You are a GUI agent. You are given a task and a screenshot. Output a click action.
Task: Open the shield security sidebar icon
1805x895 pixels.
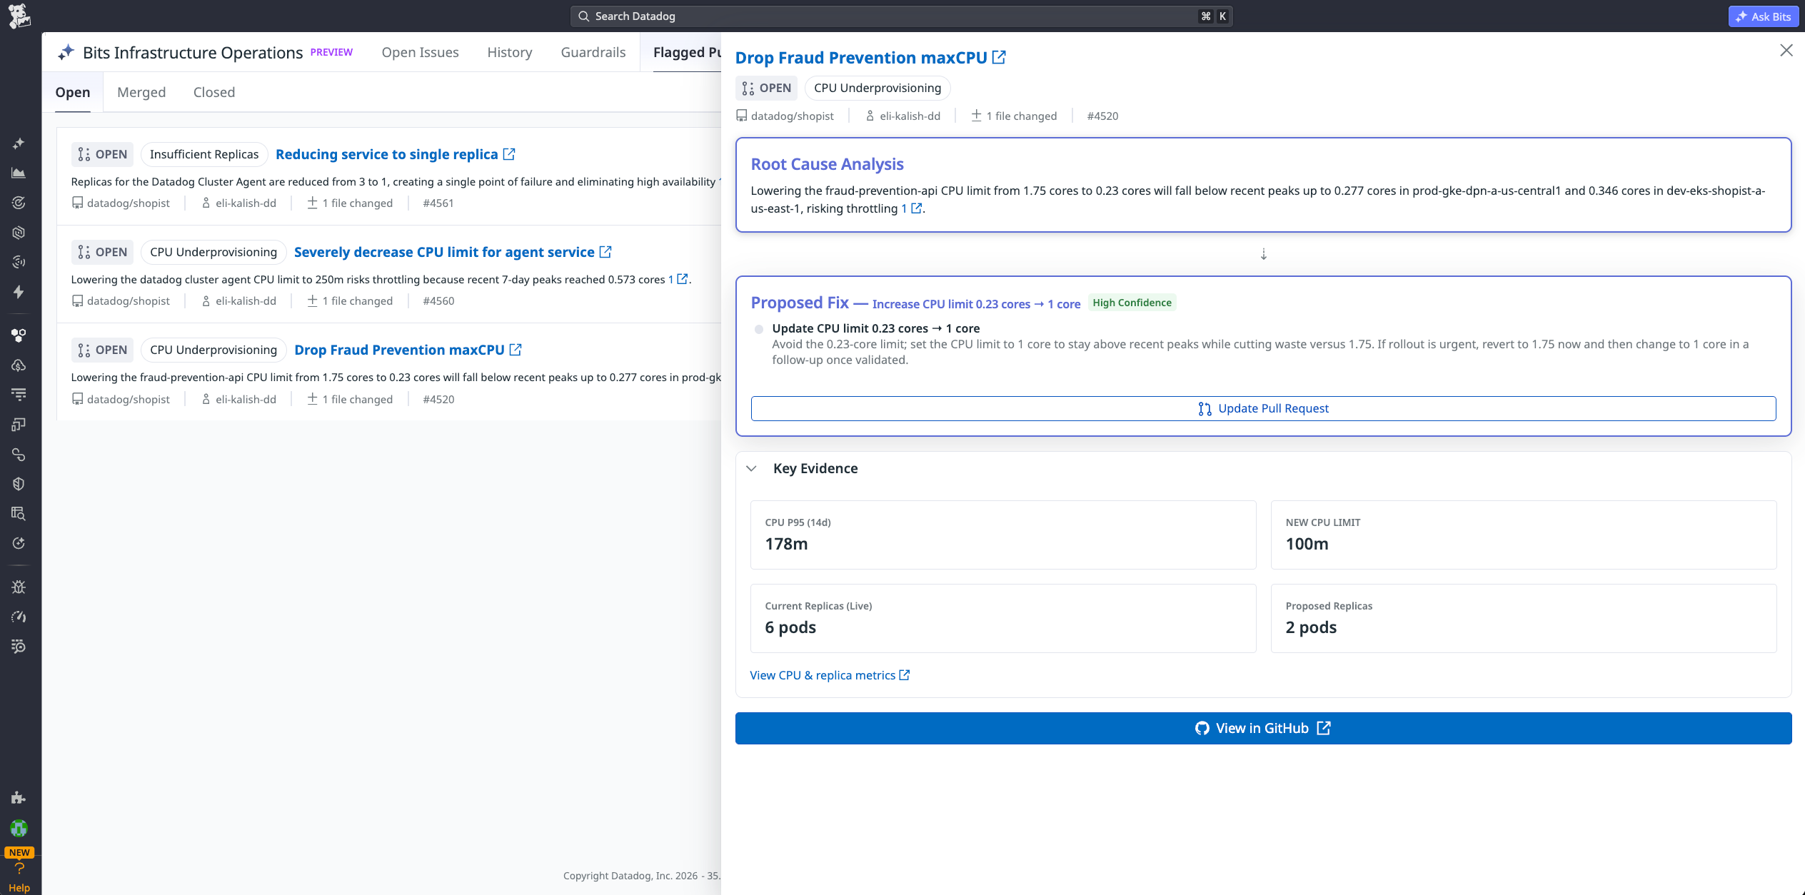coord(19,484)
